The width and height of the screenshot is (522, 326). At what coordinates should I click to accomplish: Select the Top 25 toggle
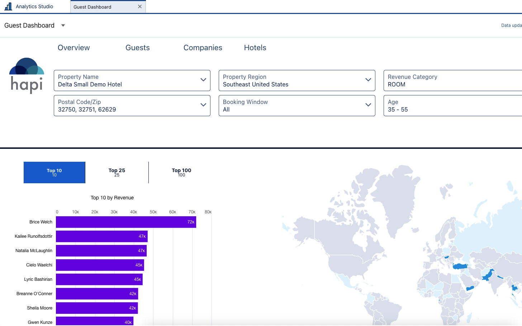[x=117, y=173]
